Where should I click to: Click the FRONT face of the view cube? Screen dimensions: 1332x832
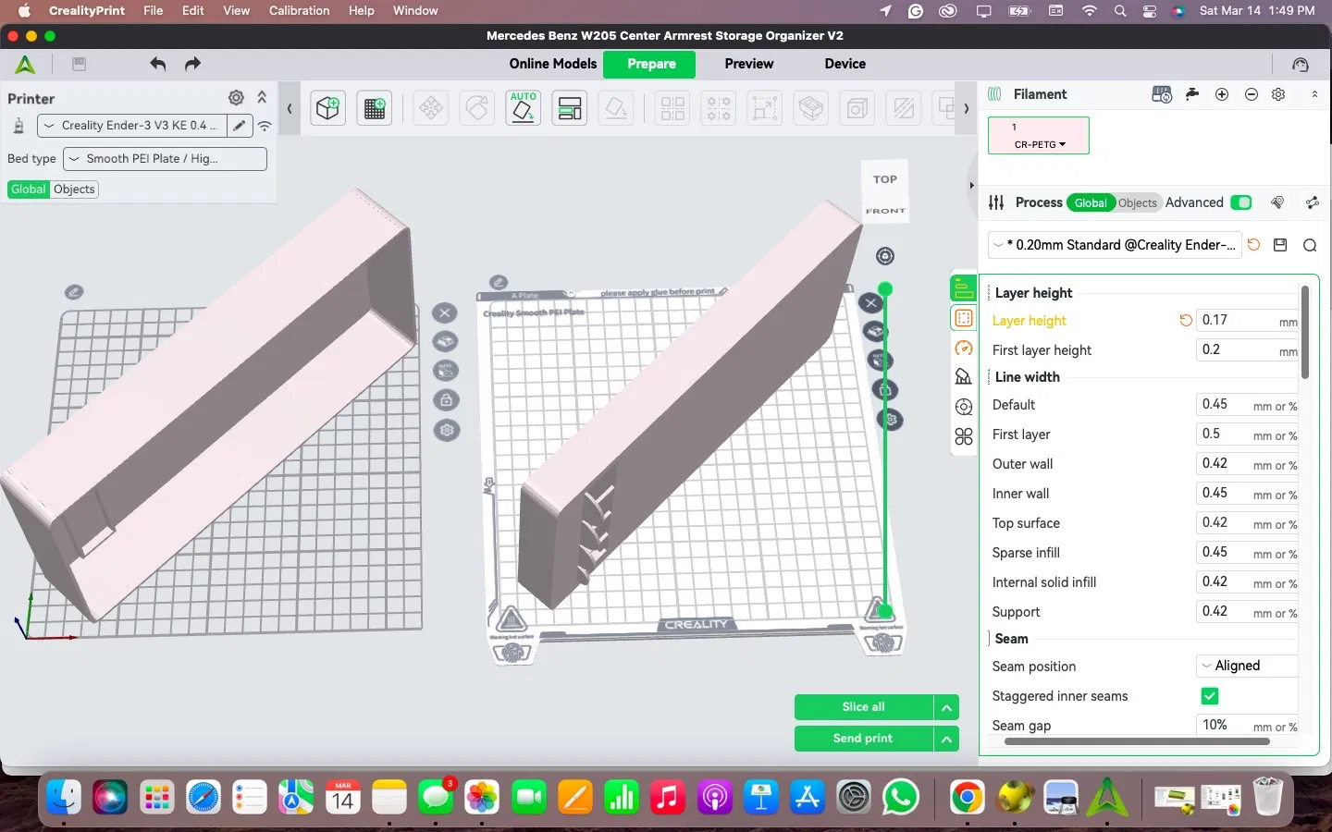[885, 211]
